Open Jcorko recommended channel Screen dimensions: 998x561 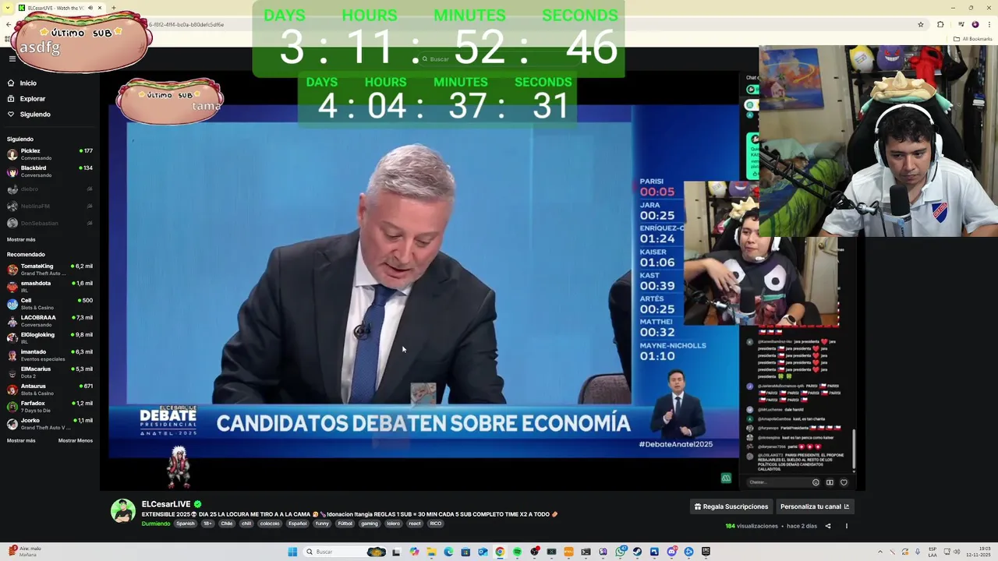pyautogui.click(x=48, y=424)
